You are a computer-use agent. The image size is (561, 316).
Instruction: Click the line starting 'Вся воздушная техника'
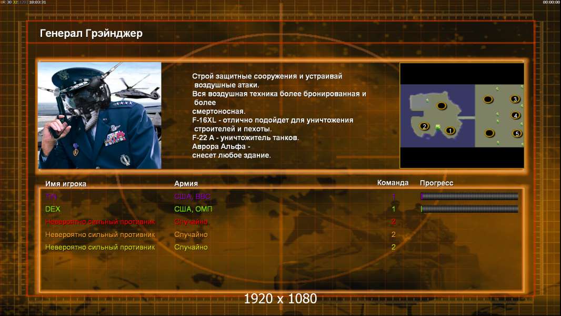279,94
